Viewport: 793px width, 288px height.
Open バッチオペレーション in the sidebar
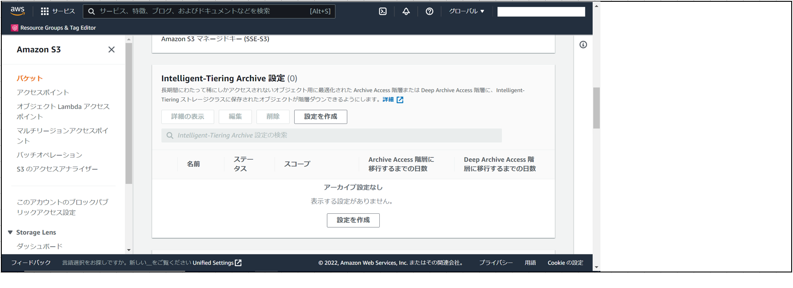point(49,155)
